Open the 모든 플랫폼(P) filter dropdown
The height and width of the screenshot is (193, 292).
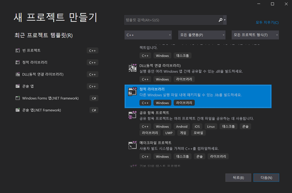tap(202, 35)
